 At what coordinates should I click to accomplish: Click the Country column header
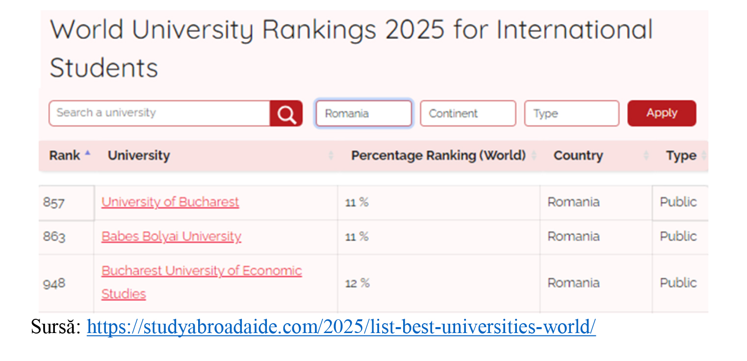click(578, 155)
